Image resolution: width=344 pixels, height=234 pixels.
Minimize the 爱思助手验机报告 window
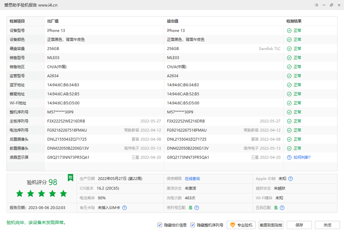pyautogui.click(x=324, y=5)
